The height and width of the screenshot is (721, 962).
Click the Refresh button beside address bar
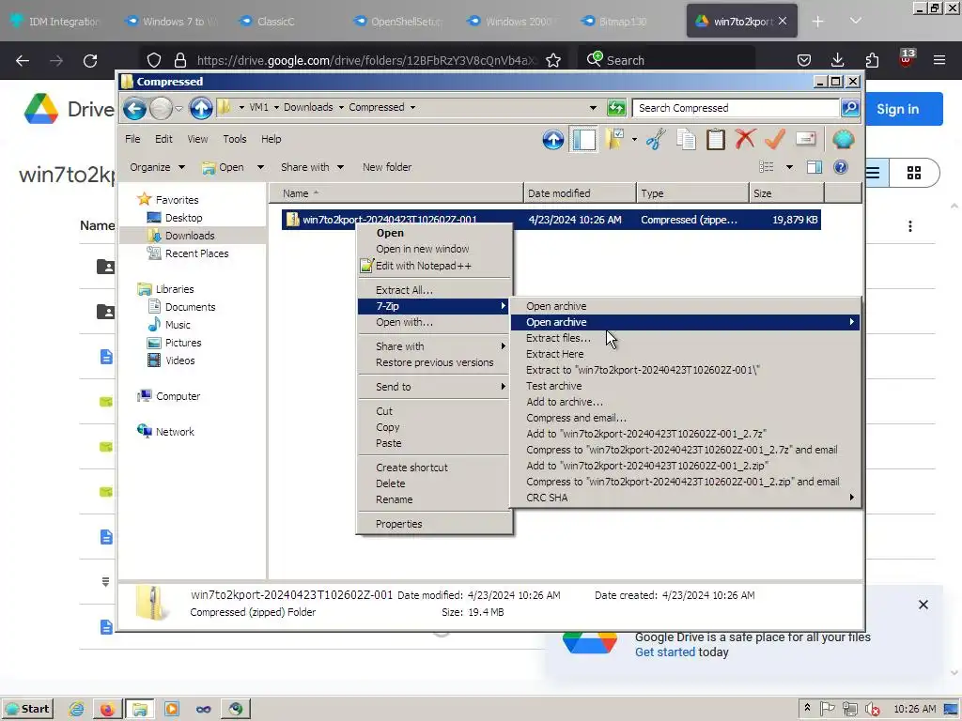point(616,108)
